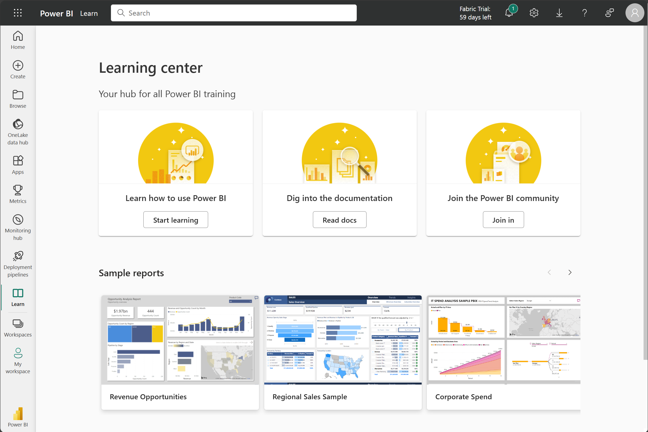Scroll sample reports left with chevron
Image resolution: width=648 pixels, height=432 pixels.
550,272
